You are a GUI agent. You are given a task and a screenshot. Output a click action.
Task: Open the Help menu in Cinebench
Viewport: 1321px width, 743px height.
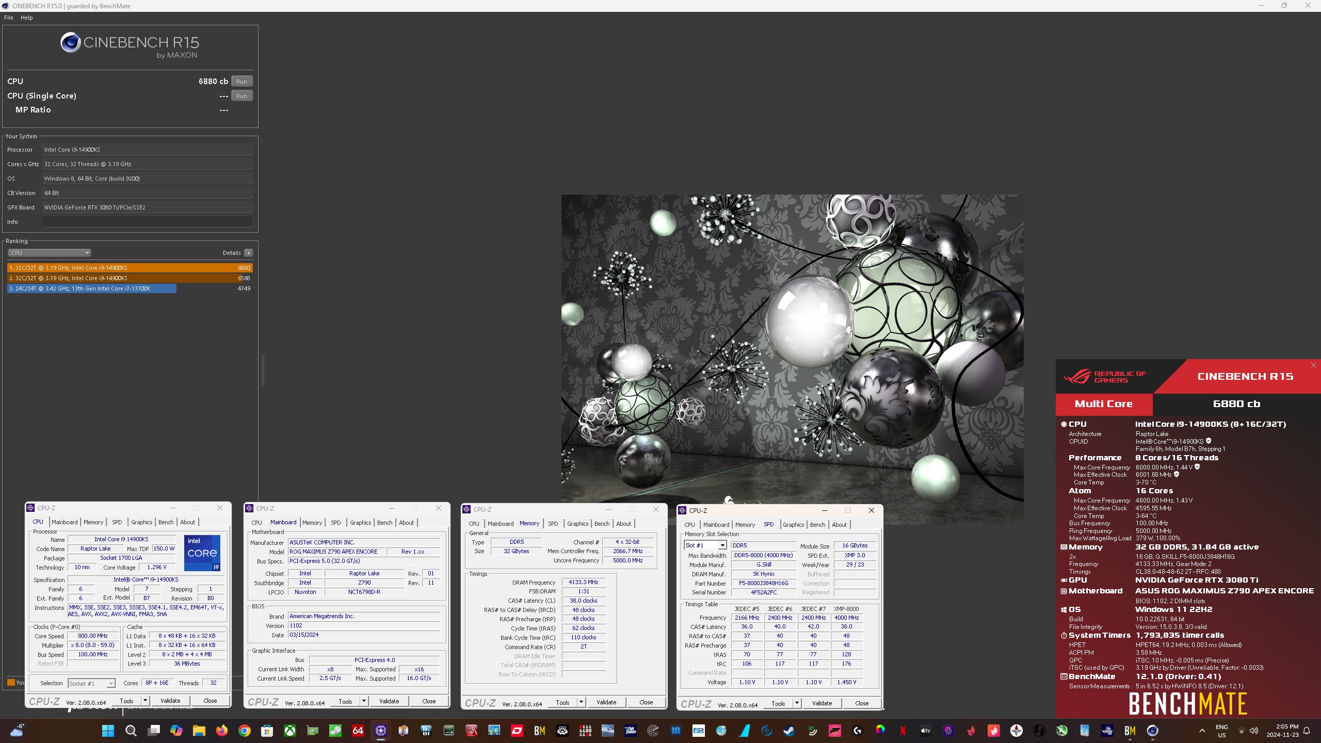point(27,18)
